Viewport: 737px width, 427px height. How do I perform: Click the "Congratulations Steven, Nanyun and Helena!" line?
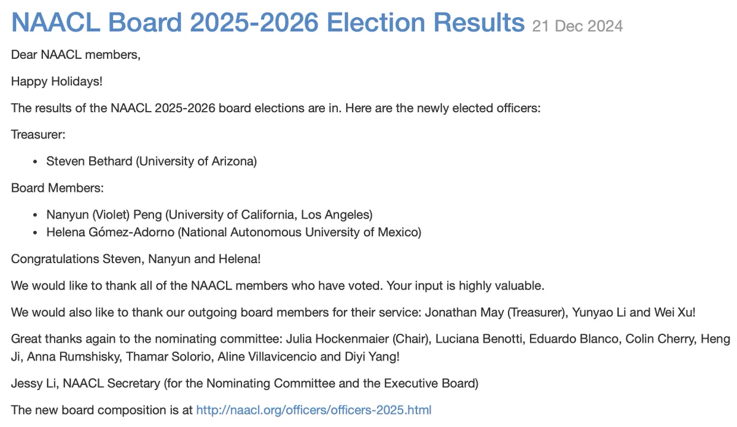click(x=136, y=259)
